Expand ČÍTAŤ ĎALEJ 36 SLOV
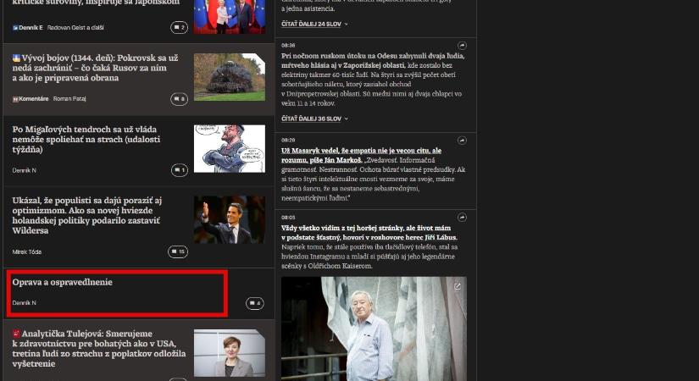Image resolution: width=699 pixels, height=381 pixels. coord(314,119)
